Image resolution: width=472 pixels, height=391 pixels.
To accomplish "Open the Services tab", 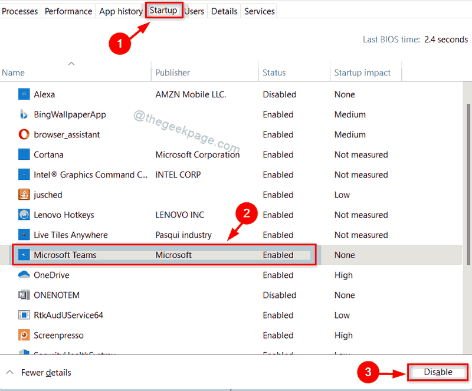I will pyautogui.click(x=260, y=11).
